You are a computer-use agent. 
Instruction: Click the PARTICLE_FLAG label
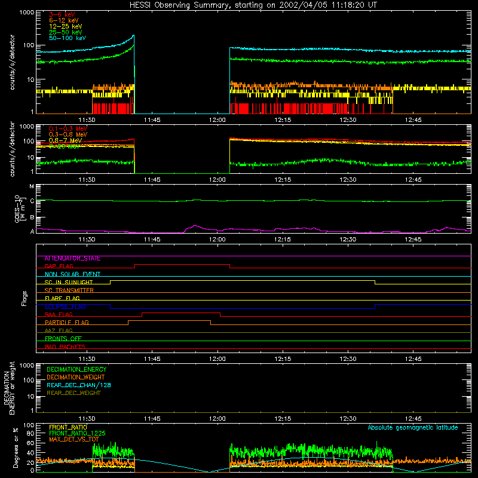67,323
